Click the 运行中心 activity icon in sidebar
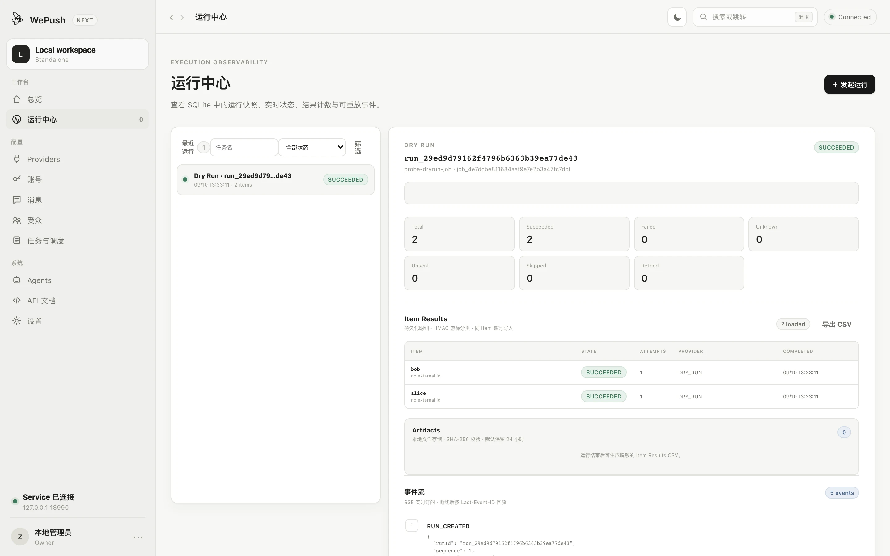This screenshot has width=890, height=556. 17,119
